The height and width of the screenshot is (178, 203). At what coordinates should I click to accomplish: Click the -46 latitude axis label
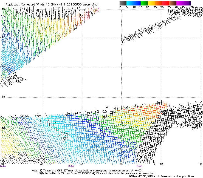(x=2, y=97)
